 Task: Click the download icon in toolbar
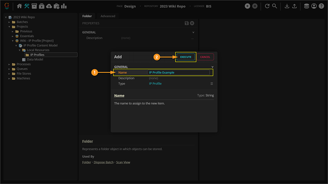[287, 6]
